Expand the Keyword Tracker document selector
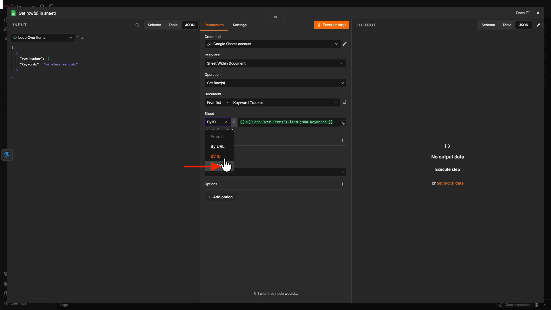Image resolution: width=551 pixels, height=310 pixels. click(285, 102)
